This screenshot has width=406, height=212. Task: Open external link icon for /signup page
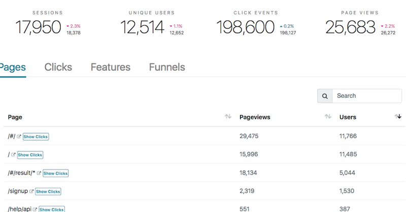click(x=31, y=191)
